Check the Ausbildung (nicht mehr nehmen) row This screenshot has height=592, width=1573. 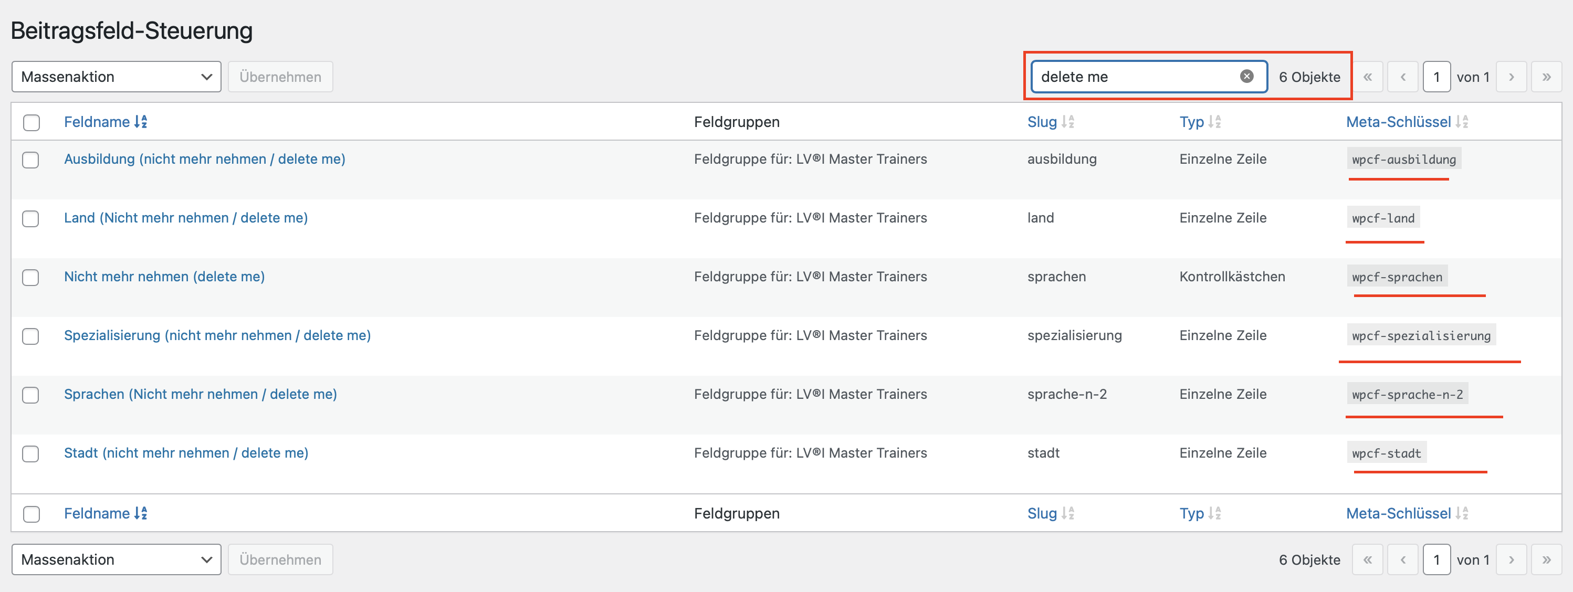[30, 160]
